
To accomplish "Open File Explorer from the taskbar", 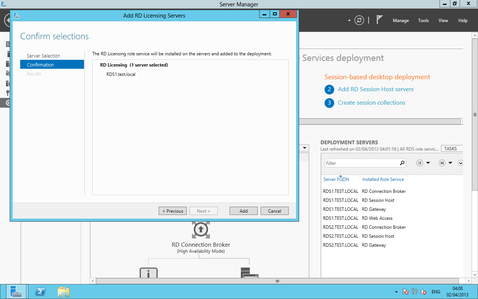I will click(x=63, y=292).
